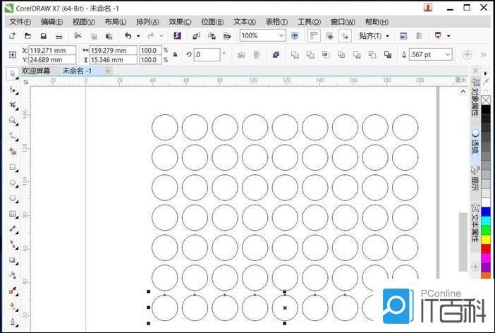Viewport: 495px width, 333px height.
Task: Click the Save icon in toolbar
Action: pyautogui.click(x=43, y=35)
